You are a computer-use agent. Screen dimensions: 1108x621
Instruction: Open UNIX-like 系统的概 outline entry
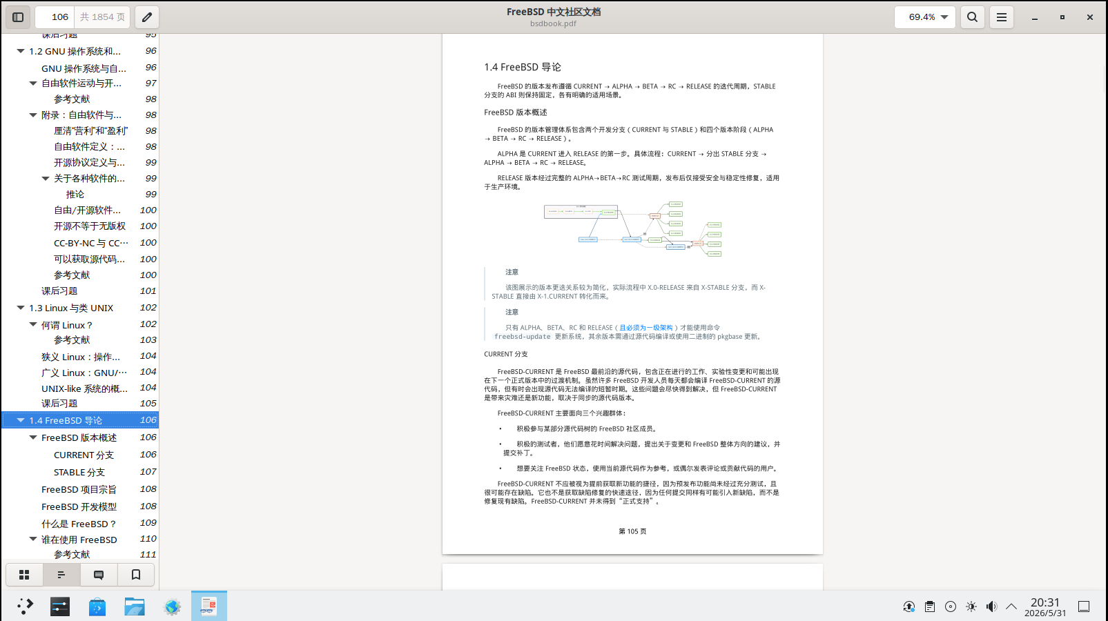[x=84, y=388]
